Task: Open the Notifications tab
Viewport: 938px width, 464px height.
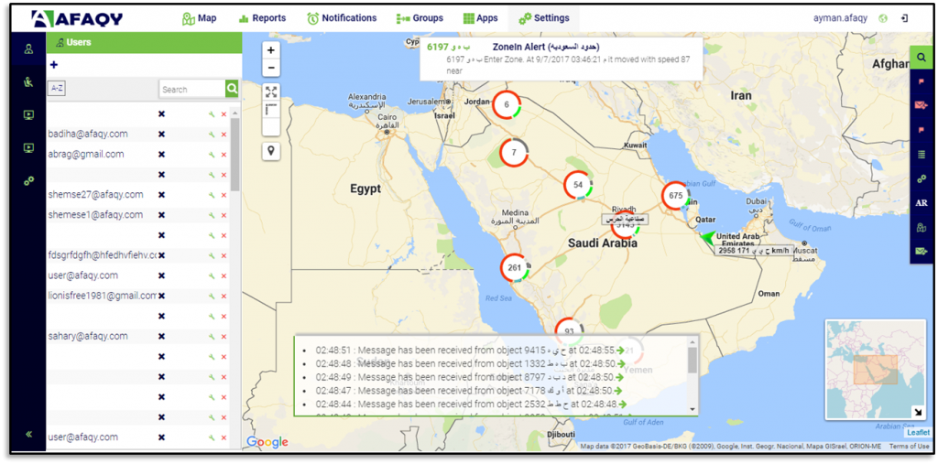Action: click(343, 18)
